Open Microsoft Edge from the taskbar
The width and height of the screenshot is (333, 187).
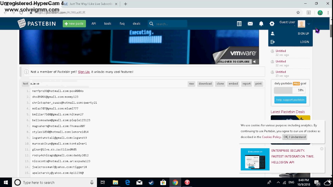(x=127, y=183)
